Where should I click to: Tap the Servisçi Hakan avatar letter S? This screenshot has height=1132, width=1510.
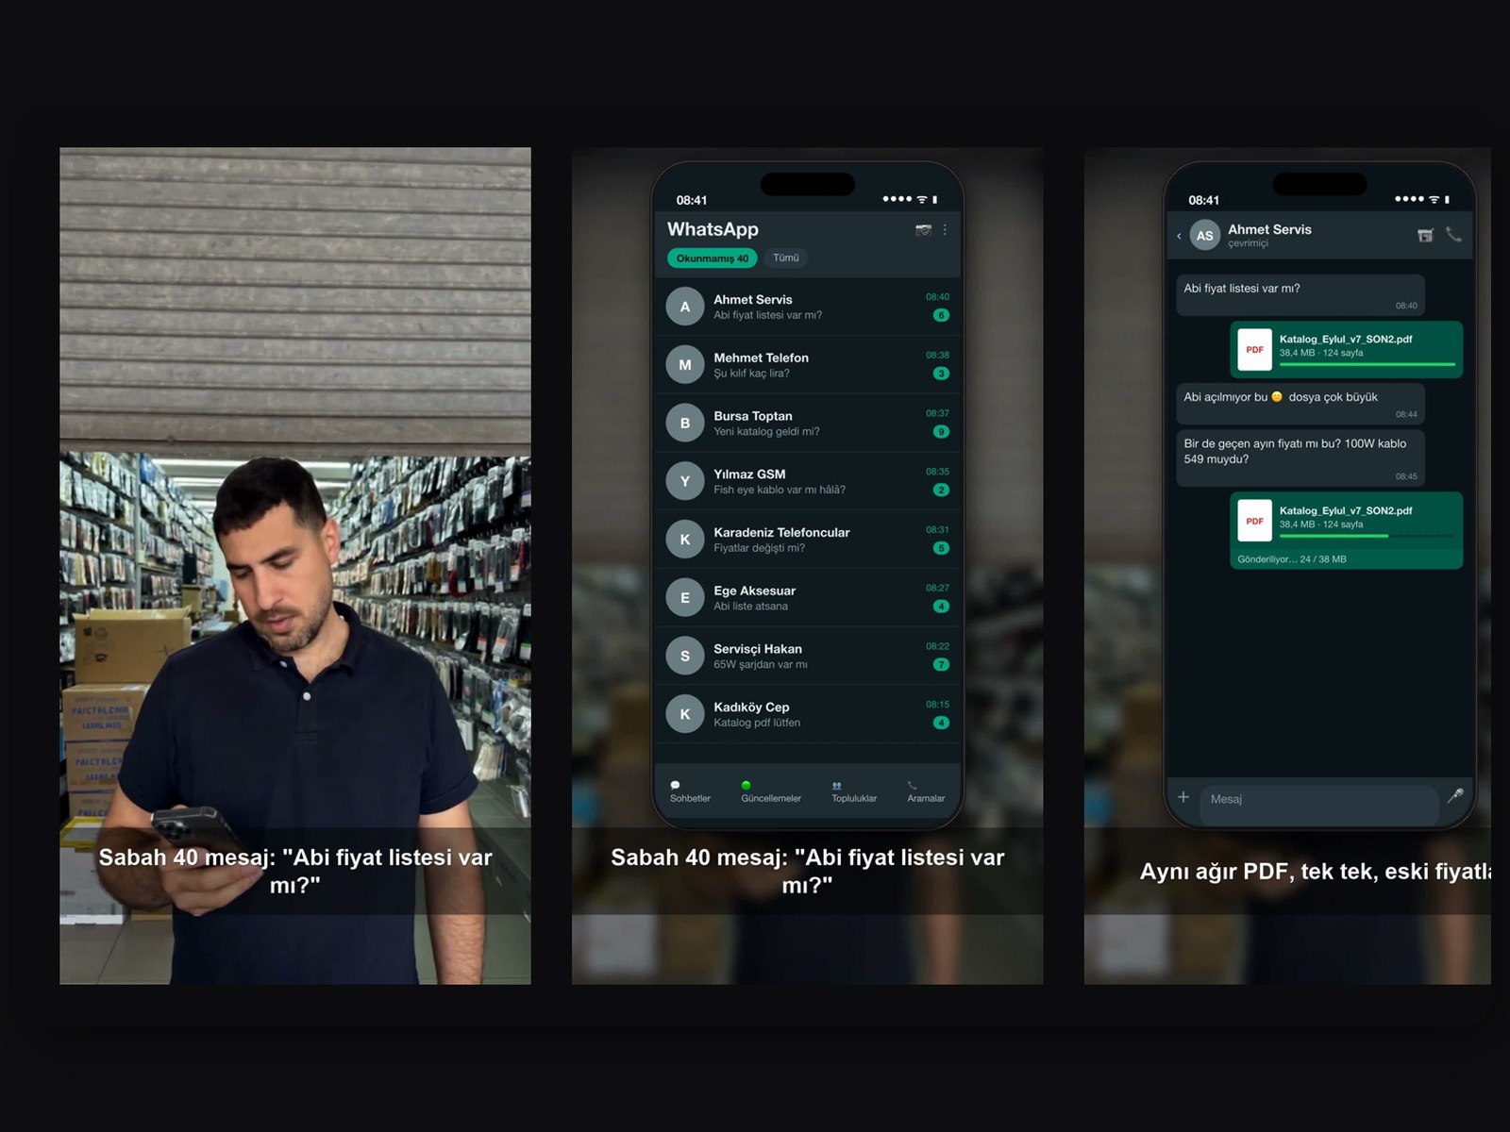pyautogui.click(x=685, y=656)
